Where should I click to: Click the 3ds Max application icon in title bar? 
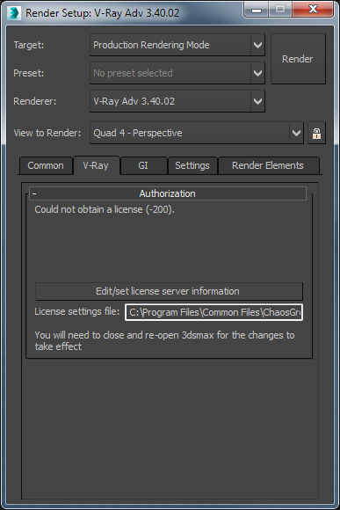[14, 13]
